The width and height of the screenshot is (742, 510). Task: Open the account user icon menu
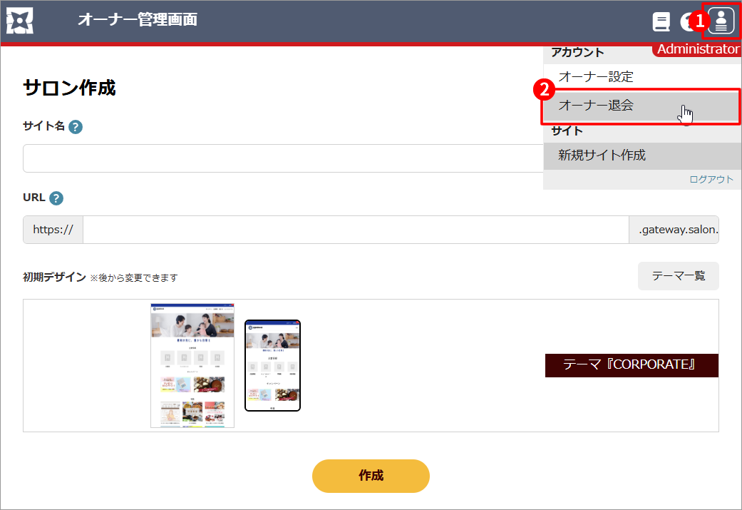(x=721, y=21)
